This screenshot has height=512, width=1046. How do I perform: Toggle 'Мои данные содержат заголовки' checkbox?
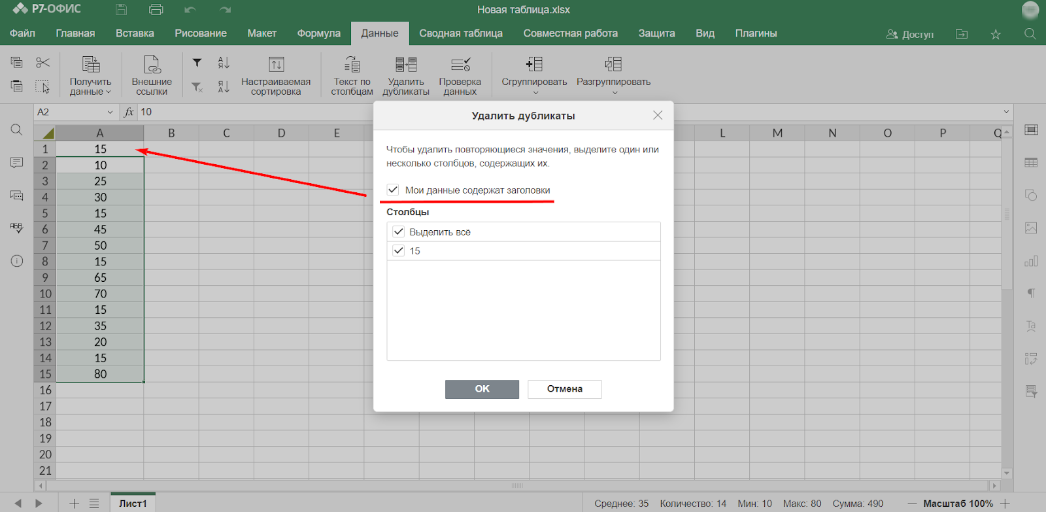pos(393,190)
